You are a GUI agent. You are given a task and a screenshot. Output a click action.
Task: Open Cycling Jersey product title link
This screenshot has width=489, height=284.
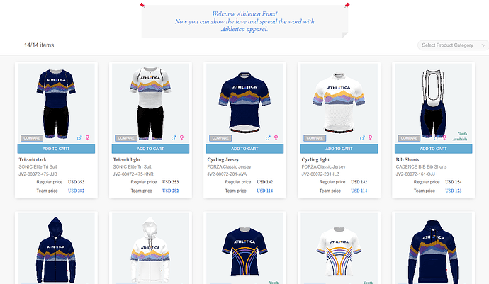click(x=223, y=159)
